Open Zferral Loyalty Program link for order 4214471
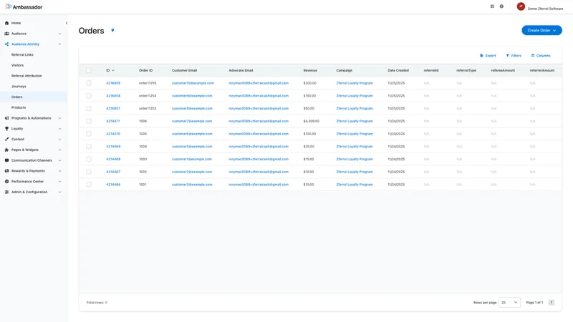Screen dimensions: 573x322 click(x=355, y=121)
